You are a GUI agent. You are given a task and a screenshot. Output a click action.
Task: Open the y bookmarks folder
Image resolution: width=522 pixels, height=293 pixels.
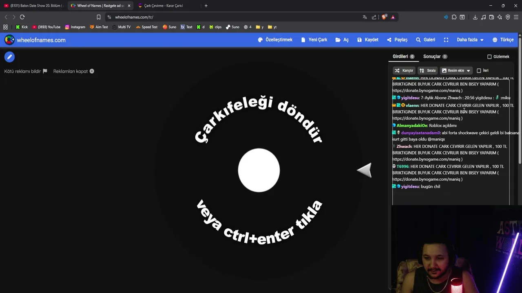pyautogui.click(x=259, y=27)
